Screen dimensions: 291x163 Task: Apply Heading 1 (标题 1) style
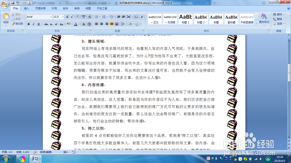click(185, 19)
